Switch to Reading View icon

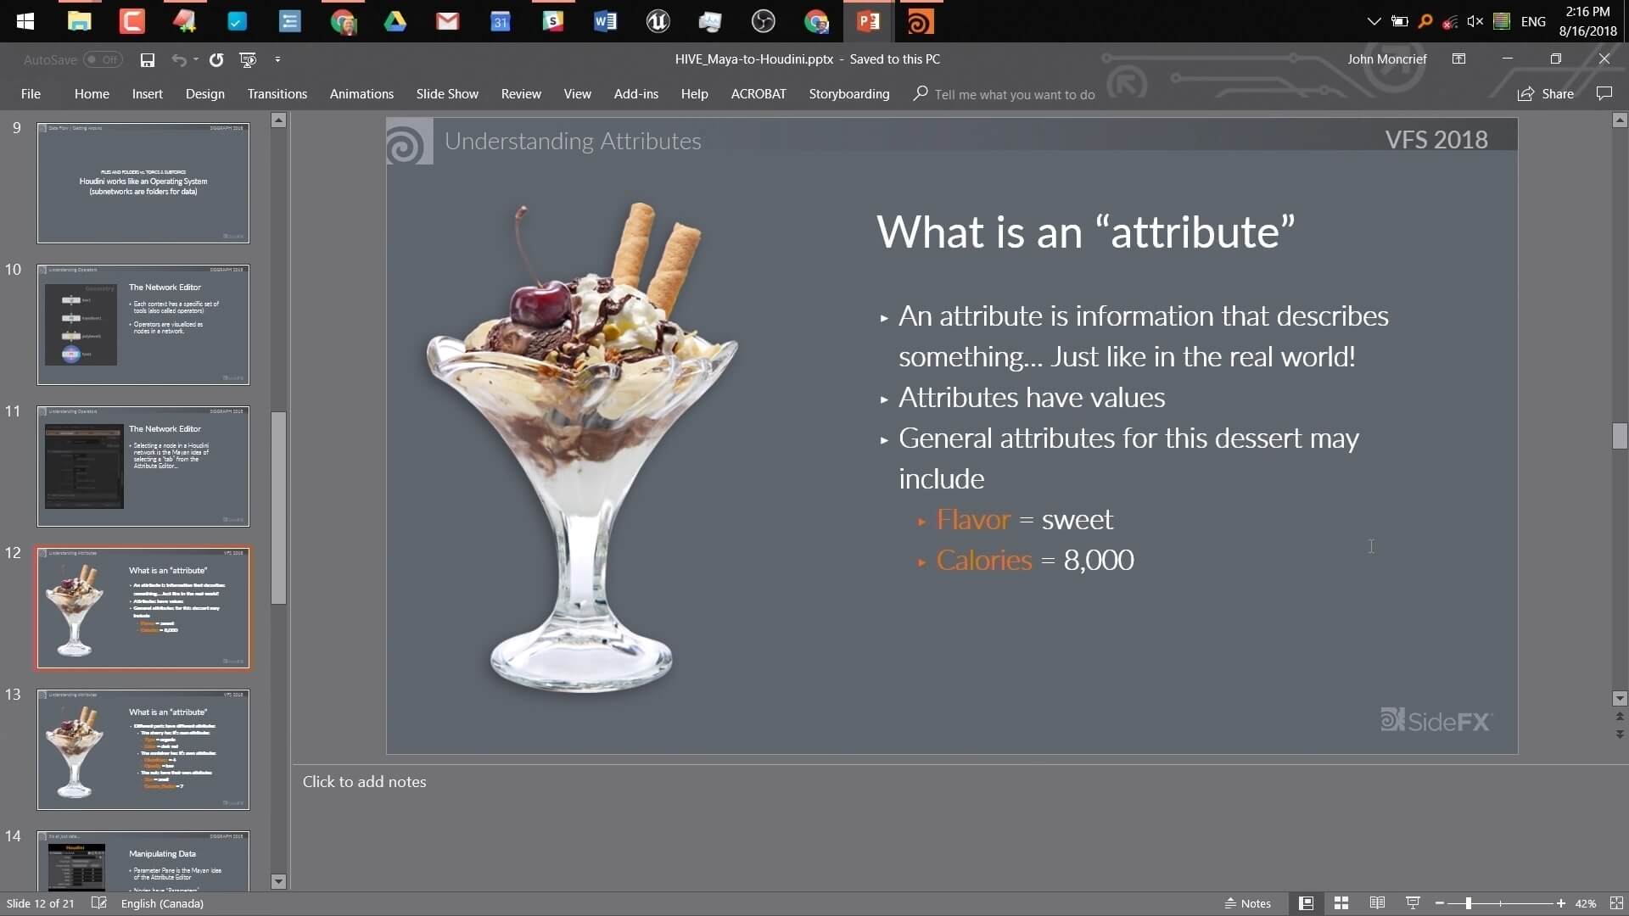[x=1377, y=903]
